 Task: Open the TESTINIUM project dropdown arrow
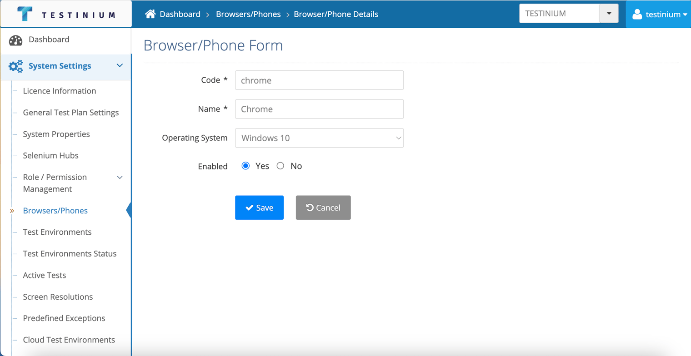point(609,14)
